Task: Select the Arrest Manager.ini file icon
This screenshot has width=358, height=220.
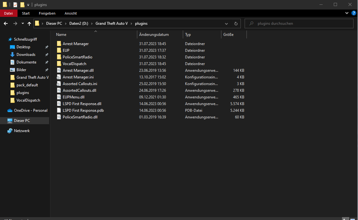Action: point(59,77)
